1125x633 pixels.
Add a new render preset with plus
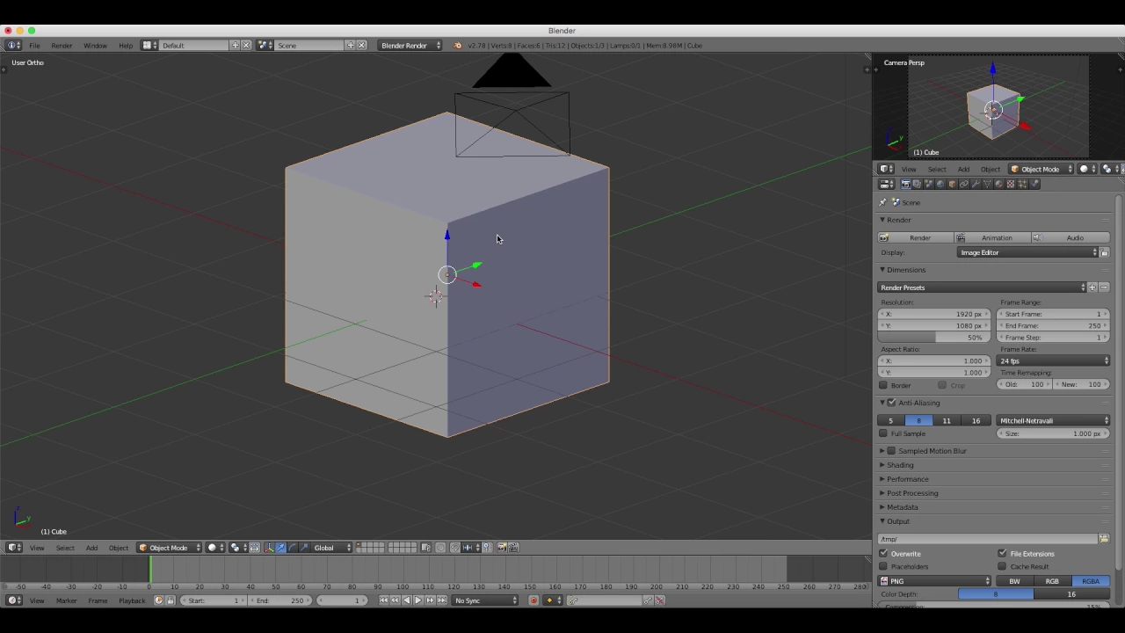point(1092,287)
